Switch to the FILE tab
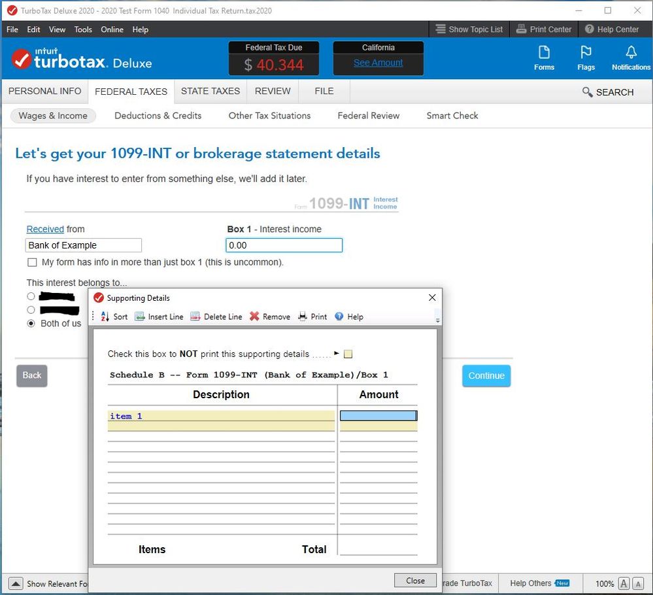This screenshot has height=595, width=653. click(324, 92)
